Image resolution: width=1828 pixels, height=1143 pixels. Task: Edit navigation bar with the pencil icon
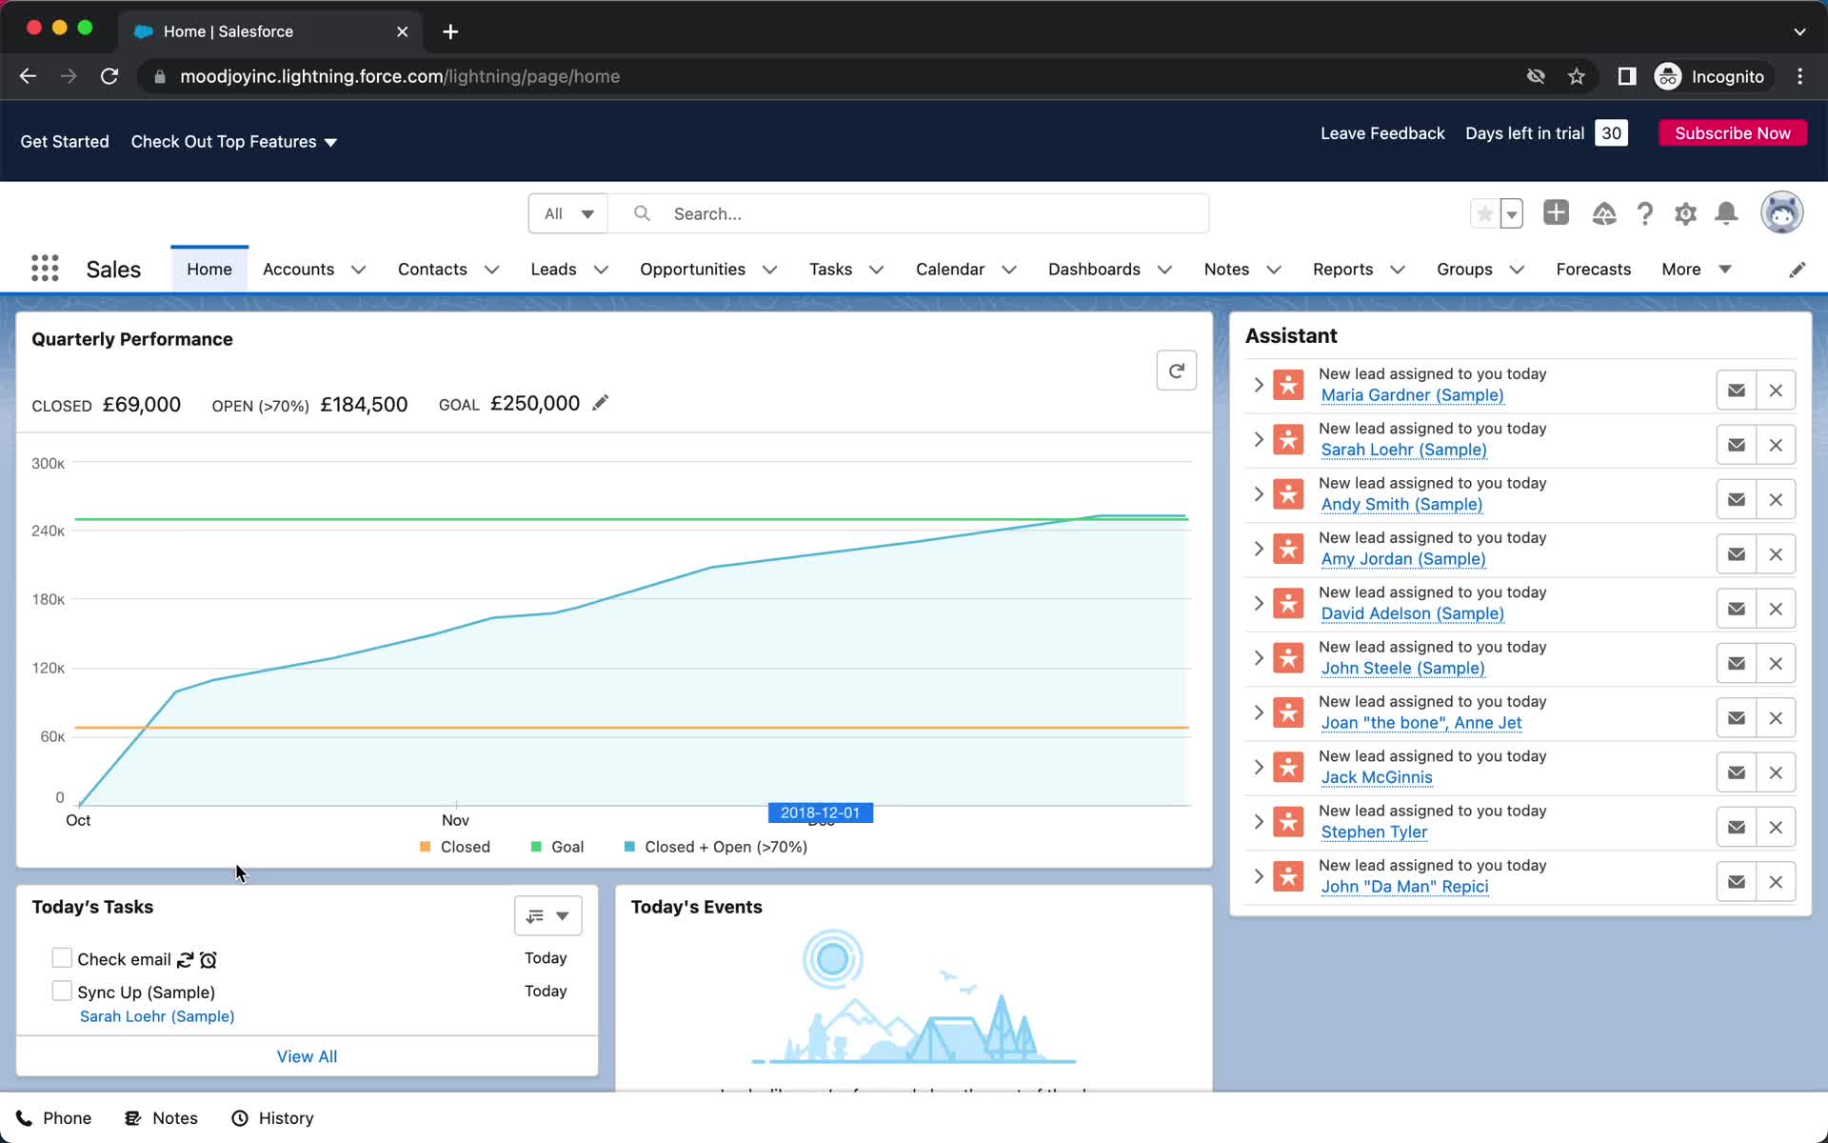click(1797, 270)
